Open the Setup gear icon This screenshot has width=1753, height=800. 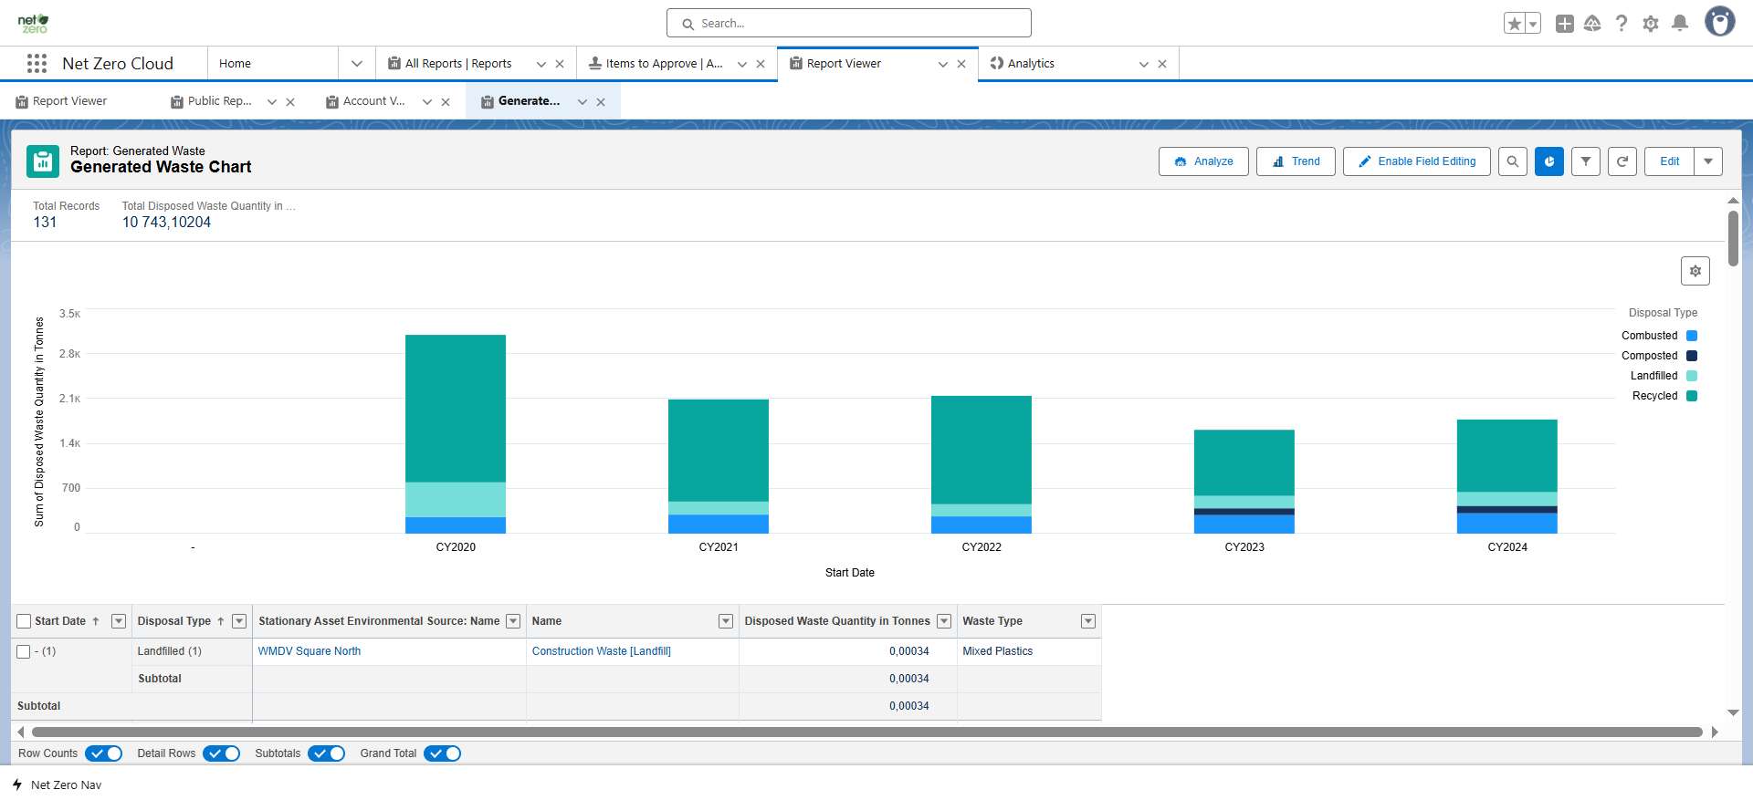point(1651,24)
